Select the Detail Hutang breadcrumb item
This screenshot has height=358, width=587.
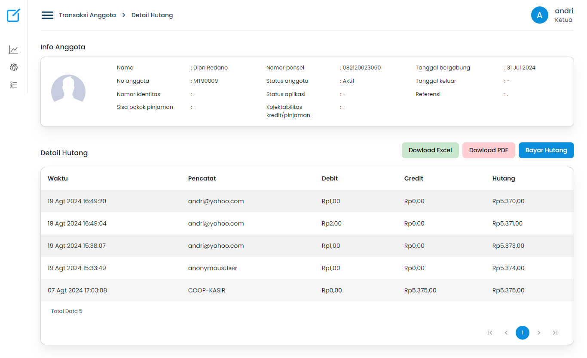(152, 15)
